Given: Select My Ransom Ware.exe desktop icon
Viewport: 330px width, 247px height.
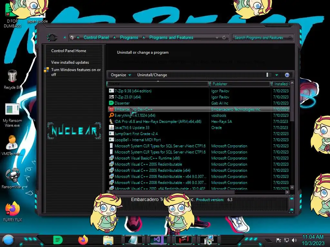Looking at the screenshot, I should tap(12, 115).
